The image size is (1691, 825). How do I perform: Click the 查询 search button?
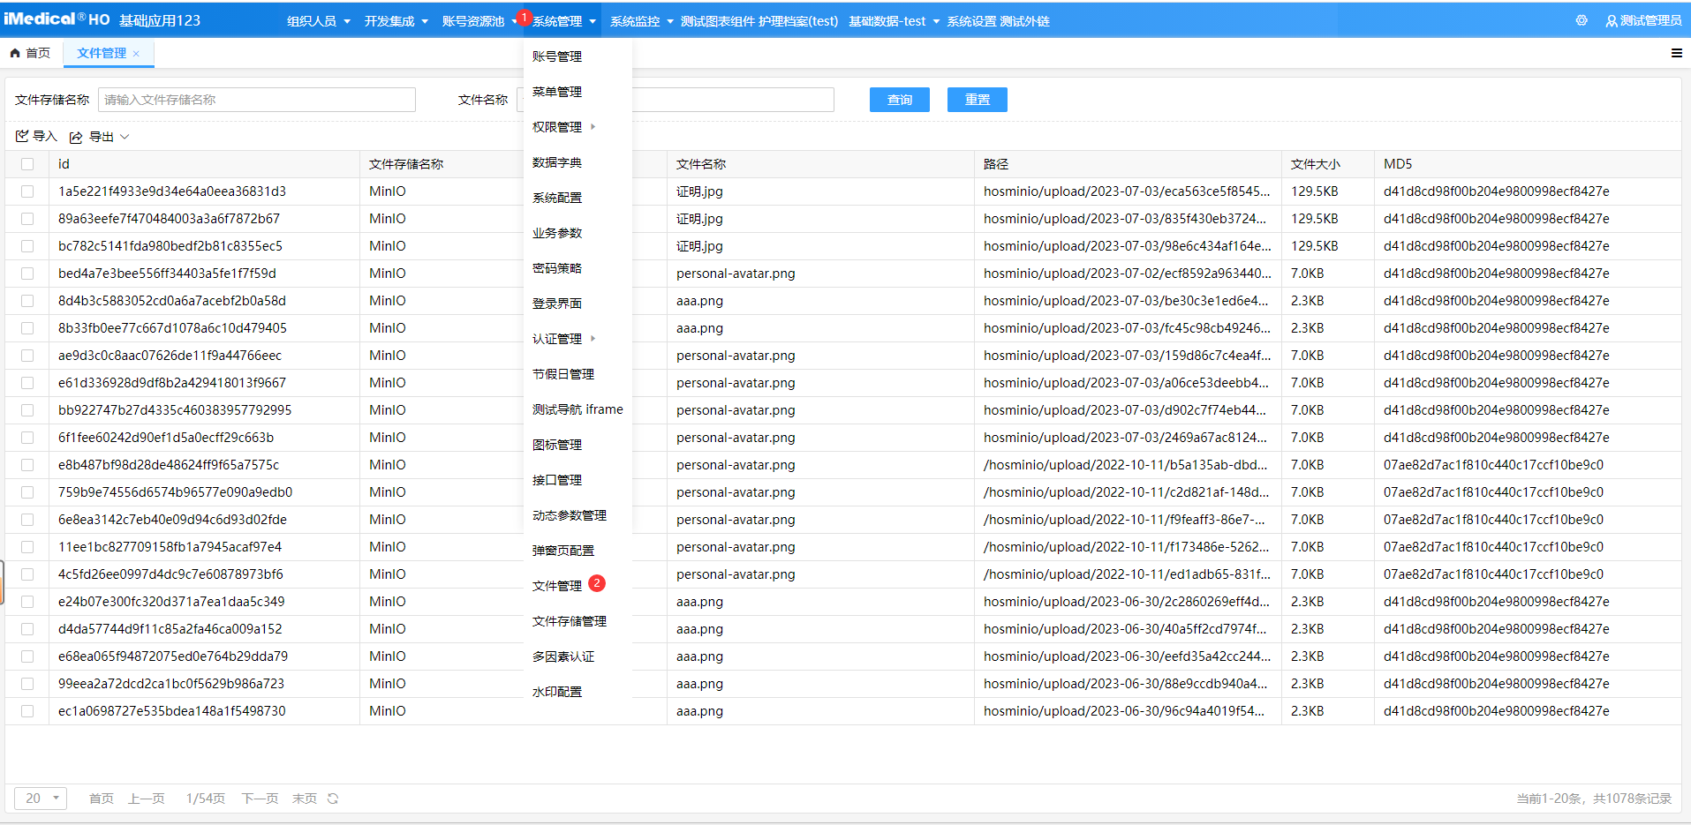(x=899, y=99)
